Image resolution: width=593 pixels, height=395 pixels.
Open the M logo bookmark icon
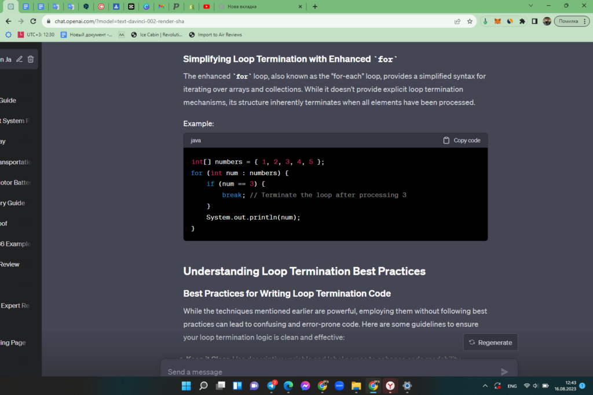coord(122,34)
